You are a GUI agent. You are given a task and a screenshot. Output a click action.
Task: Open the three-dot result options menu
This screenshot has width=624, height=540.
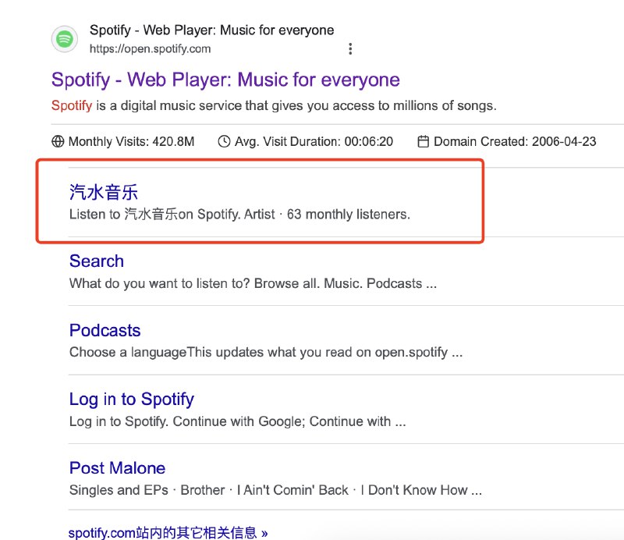click(x=350, y=48)
